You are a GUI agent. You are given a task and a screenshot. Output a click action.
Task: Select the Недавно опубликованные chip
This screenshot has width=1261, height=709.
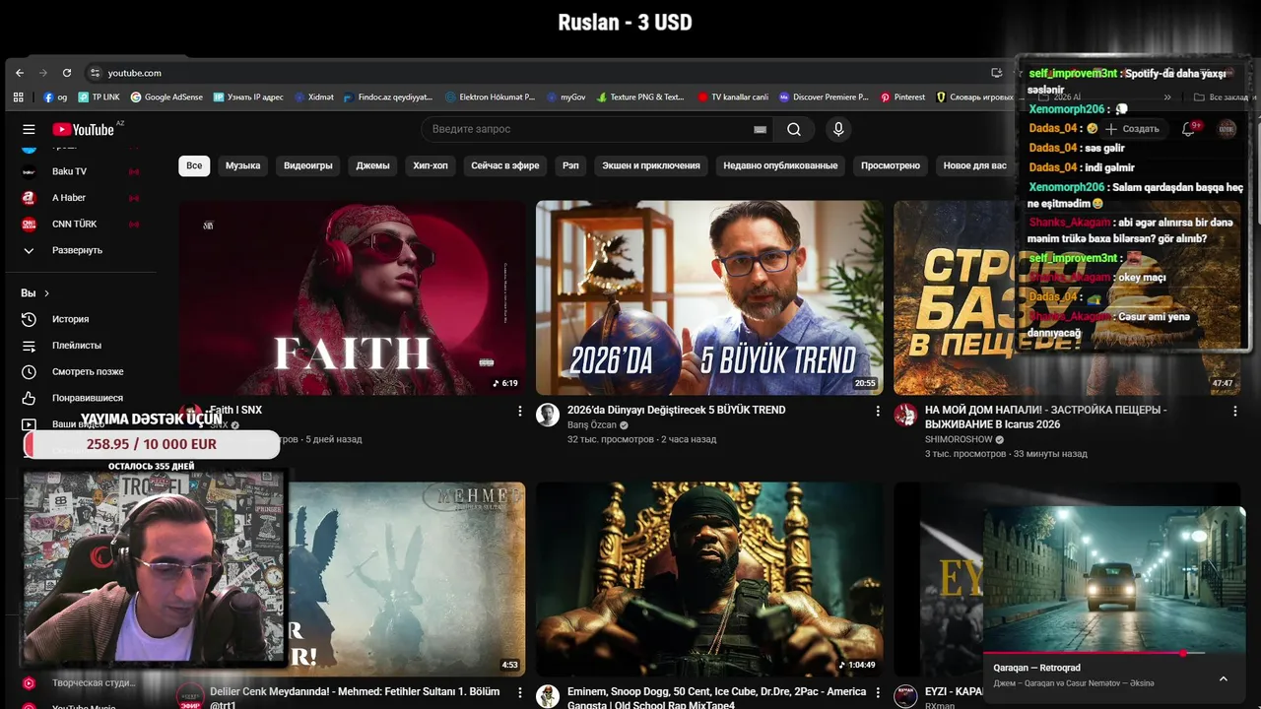tap(780, 165)
